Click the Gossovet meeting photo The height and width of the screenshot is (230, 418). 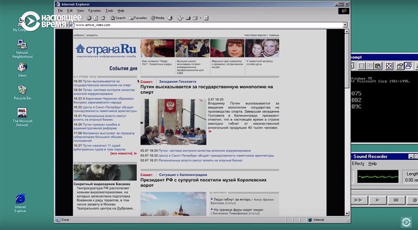[173, 122]
